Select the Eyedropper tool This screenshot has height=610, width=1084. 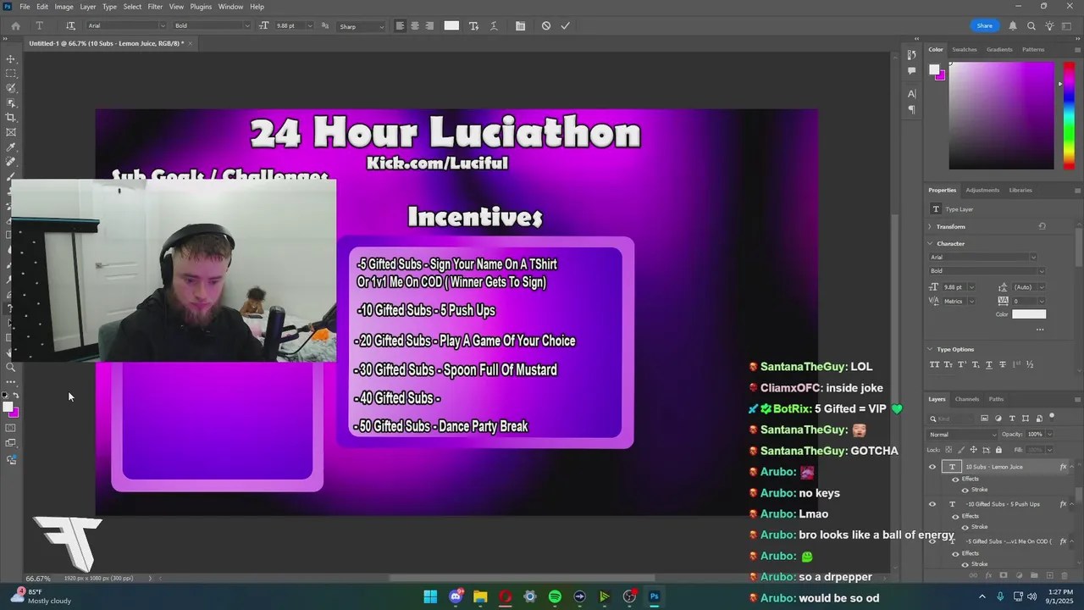(11, 147)
